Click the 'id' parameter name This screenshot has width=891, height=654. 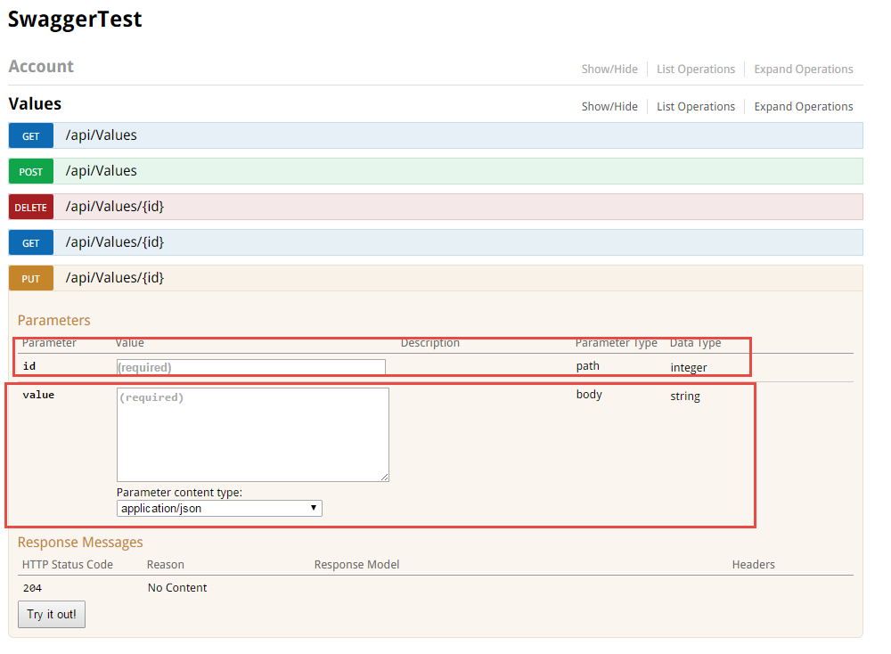29,366
